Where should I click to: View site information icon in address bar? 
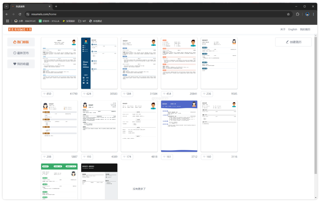pyautogui.click(x=28, y=14)
